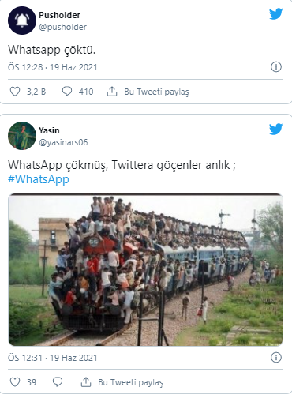Screen dimensions: 292x402
Task: Open replies bubble on Pusholder tweet
Action: [x=67, y=92]
